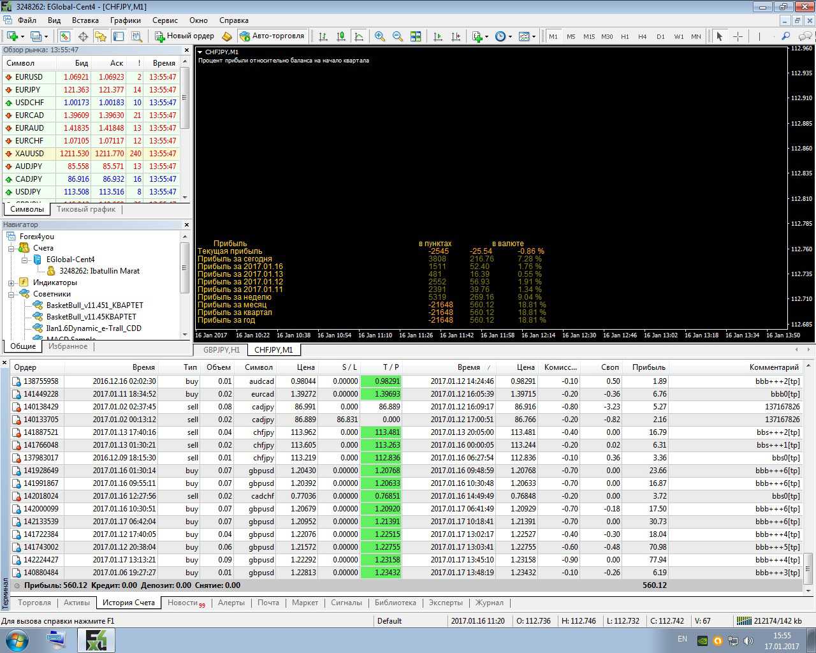Select the XAUUSD row in Market Watch

[29, 154]
